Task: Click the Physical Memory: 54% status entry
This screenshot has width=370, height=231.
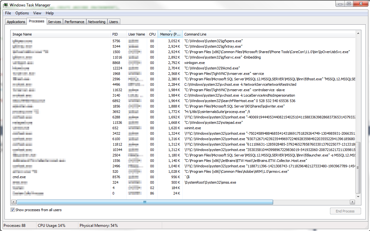Action: 98,226
